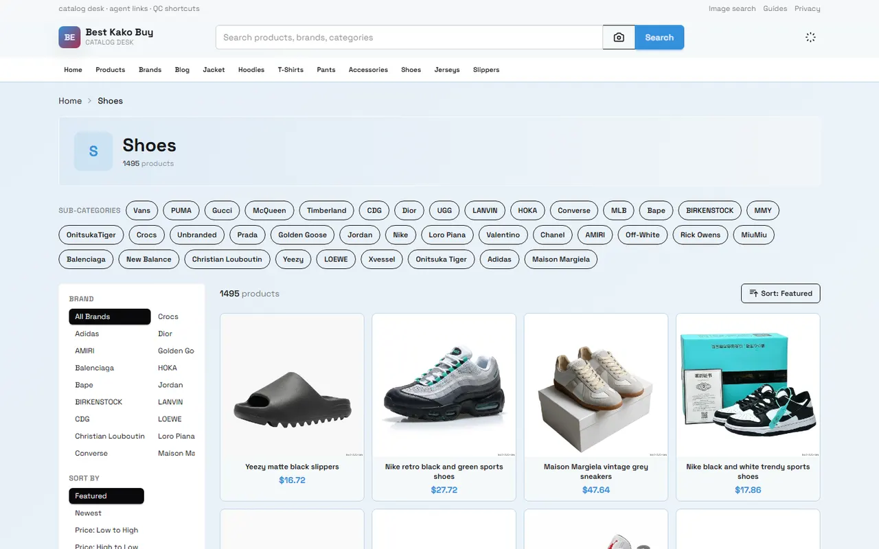879x549 pixels.
Task: Open Nike retro black and green shoes image
Action: (x=444, y=385)
